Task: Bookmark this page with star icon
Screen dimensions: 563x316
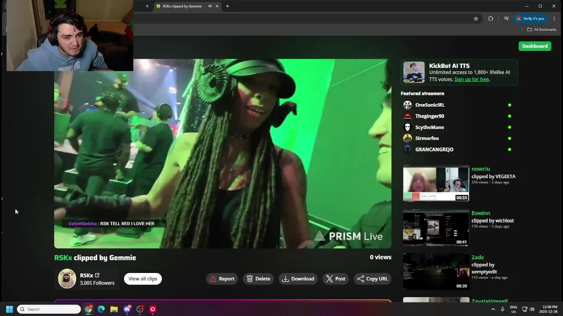Action: pyautogui.click(x=476, y=18)
